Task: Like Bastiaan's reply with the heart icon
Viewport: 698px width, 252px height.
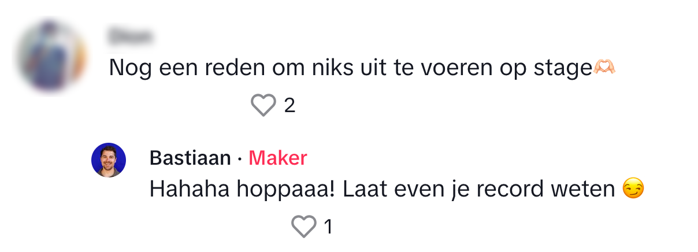Action: pos(304,227)
